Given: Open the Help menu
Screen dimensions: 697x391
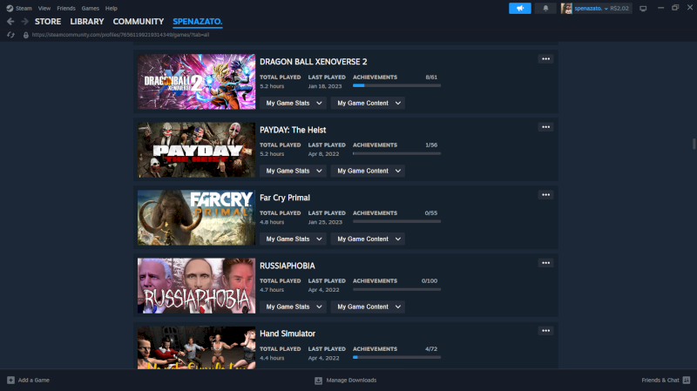Looking at the screenshot, I should pos(112,8).
